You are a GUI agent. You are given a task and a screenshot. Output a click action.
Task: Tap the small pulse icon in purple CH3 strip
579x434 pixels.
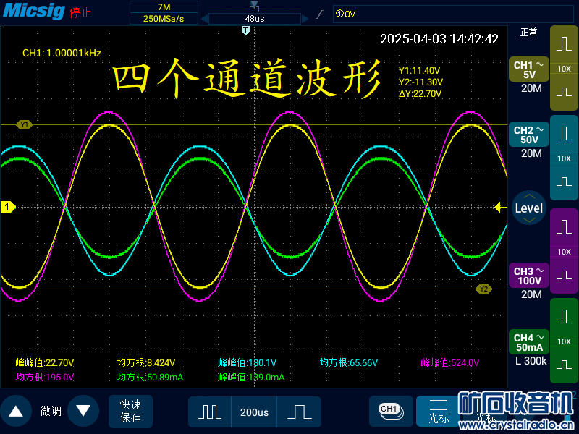(564, 275)
